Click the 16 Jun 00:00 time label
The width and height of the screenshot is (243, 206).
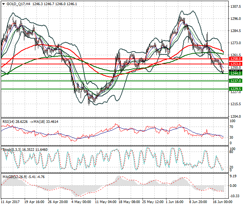[x=223, y=202]
